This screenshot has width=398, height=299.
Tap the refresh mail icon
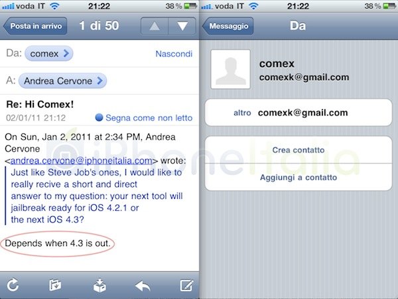click(x=13, y=285)
